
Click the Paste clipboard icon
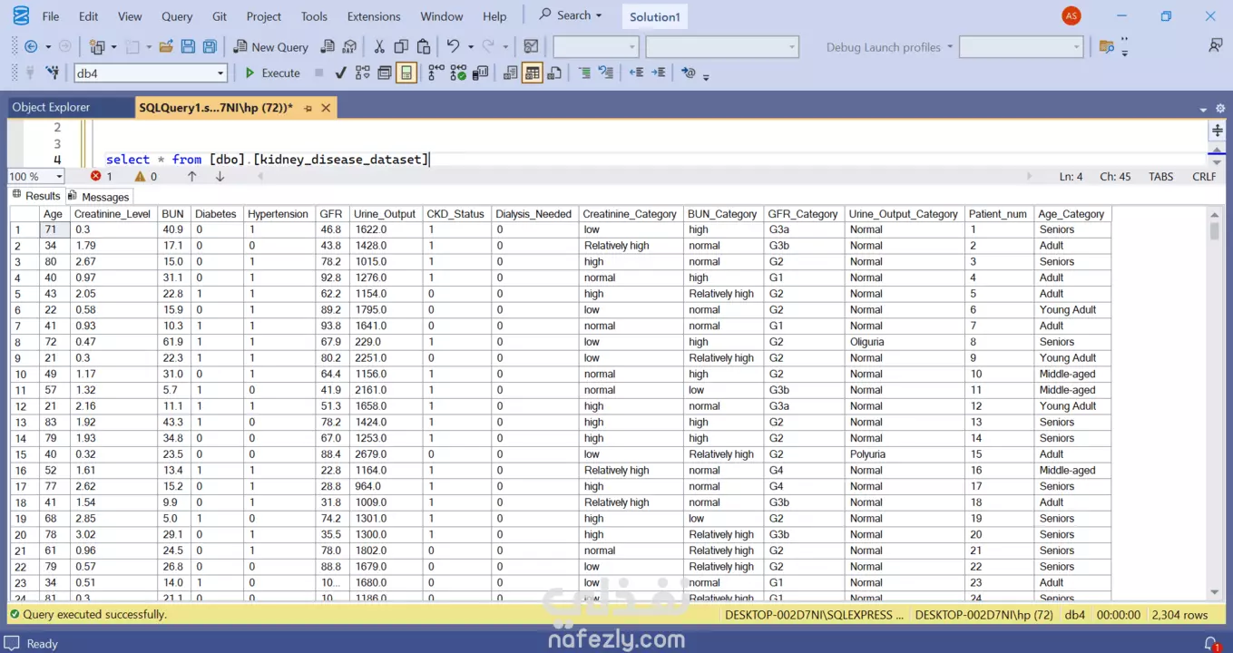(x=424, y=47)
